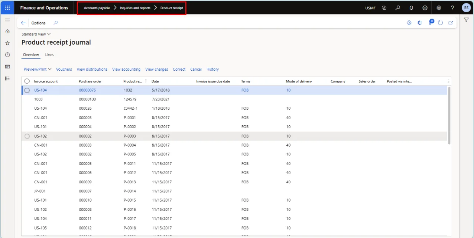Open Recent clock icon in sidebar
The width and height of the screenshot is (474, 238).
tap(7, 55)
